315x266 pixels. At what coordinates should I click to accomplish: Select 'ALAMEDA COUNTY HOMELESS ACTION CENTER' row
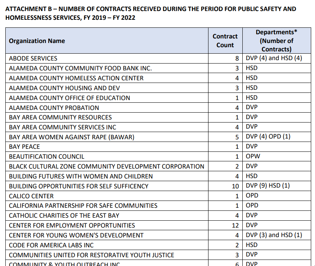pos(76,78)
